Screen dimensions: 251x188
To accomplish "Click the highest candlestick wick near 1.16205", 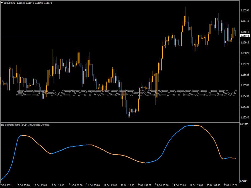I will tap(185, 11).
